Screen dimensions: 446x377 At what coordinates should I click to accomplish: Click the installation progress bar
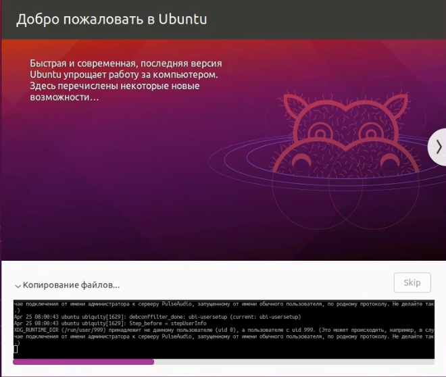click(x=224, y=362)
